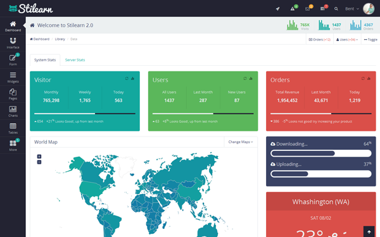Click the New Users 87 value
The width and height of the screenshot is (380, 237).
pos(237,100)
